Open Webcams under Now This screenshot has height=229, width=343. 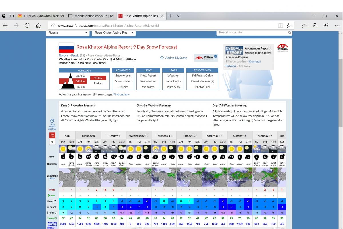(148, 87)
